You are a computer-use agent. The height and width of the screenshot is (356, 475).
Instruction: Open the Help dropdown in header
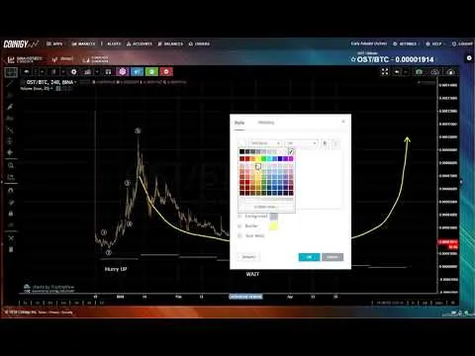435,44
